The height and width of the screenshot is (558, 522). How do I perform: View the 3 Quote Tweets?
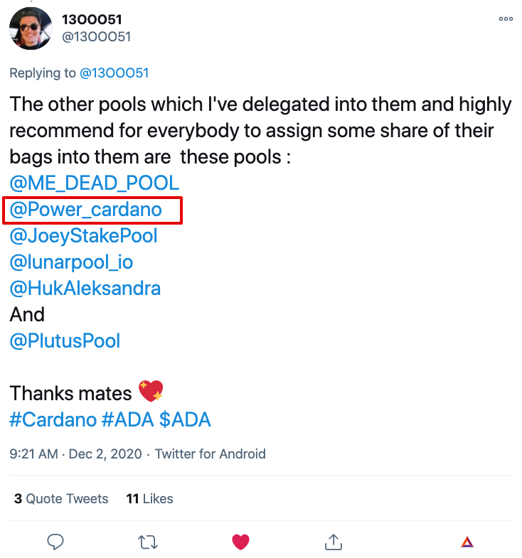(x=61, y=499)
